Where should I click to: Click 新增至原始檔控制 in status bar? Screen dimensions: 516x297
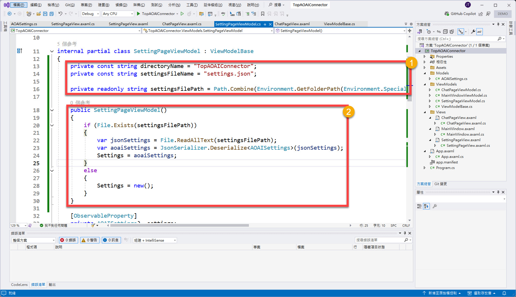(x=442, y=293)
